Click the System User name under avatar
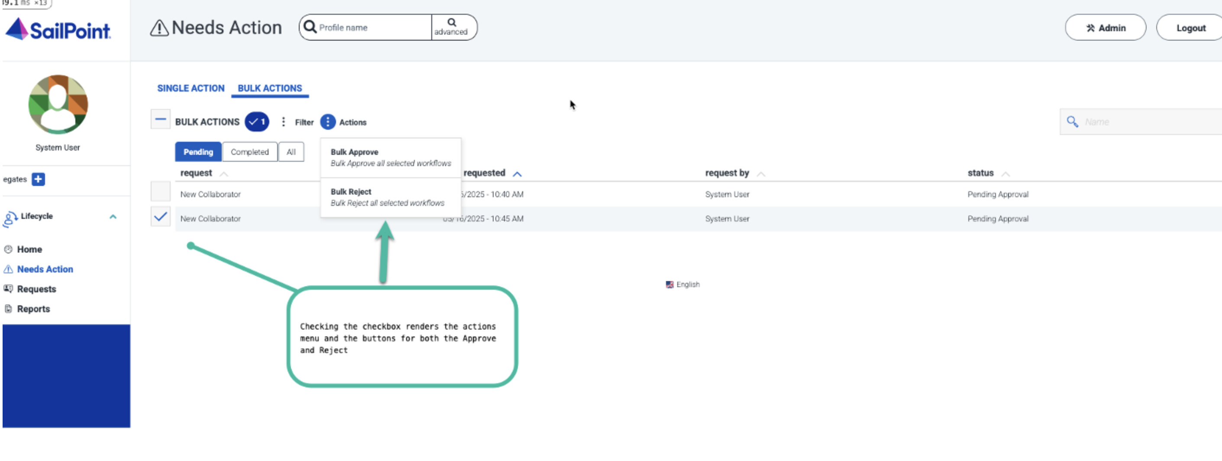Image resolution: width=1222 pixels, height=461 pixels. (x=58, y=147)
